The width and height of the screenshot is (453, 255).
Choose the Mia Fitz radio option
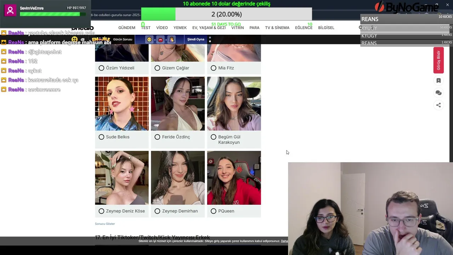[213, 68]
